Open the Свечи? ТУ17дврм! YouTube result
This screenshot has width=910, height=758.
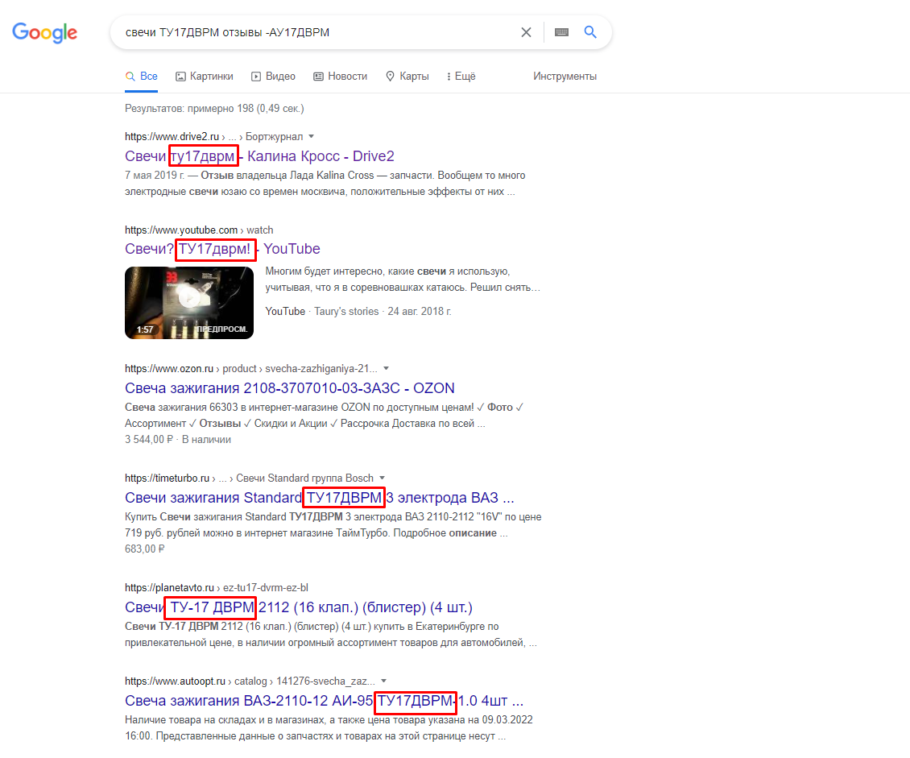[222, 249]
